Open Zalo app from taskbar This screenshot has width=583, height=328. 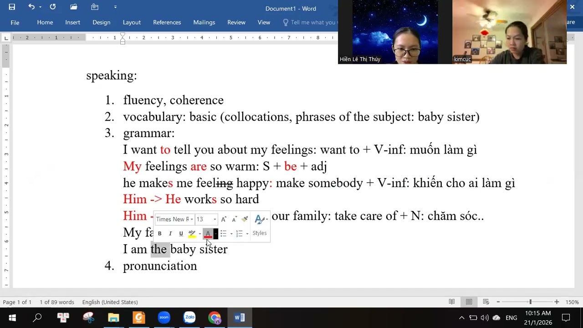[189, 318]
